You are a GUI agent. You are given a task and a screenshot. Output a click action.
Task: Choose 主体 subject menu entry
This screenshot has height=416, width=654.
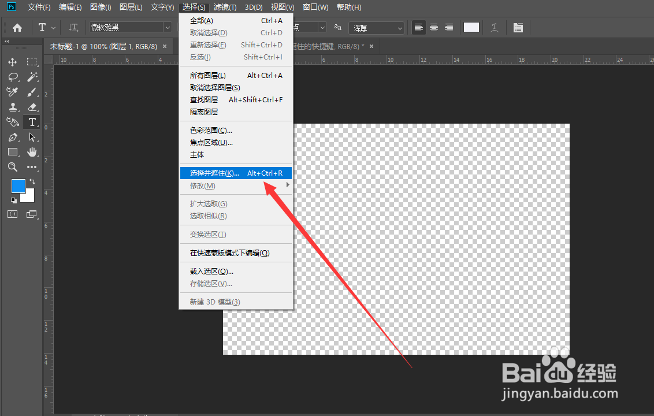click(x=236, y=155)
